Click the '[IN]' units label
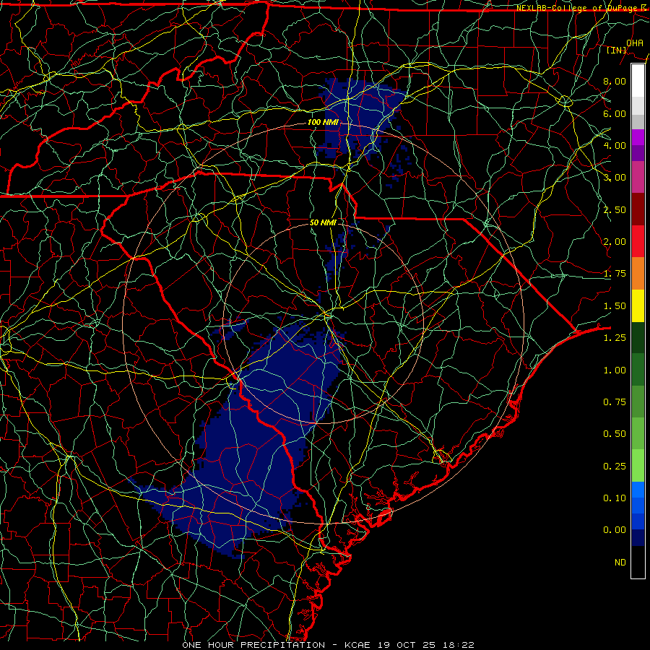 click(x=617, y=50)
